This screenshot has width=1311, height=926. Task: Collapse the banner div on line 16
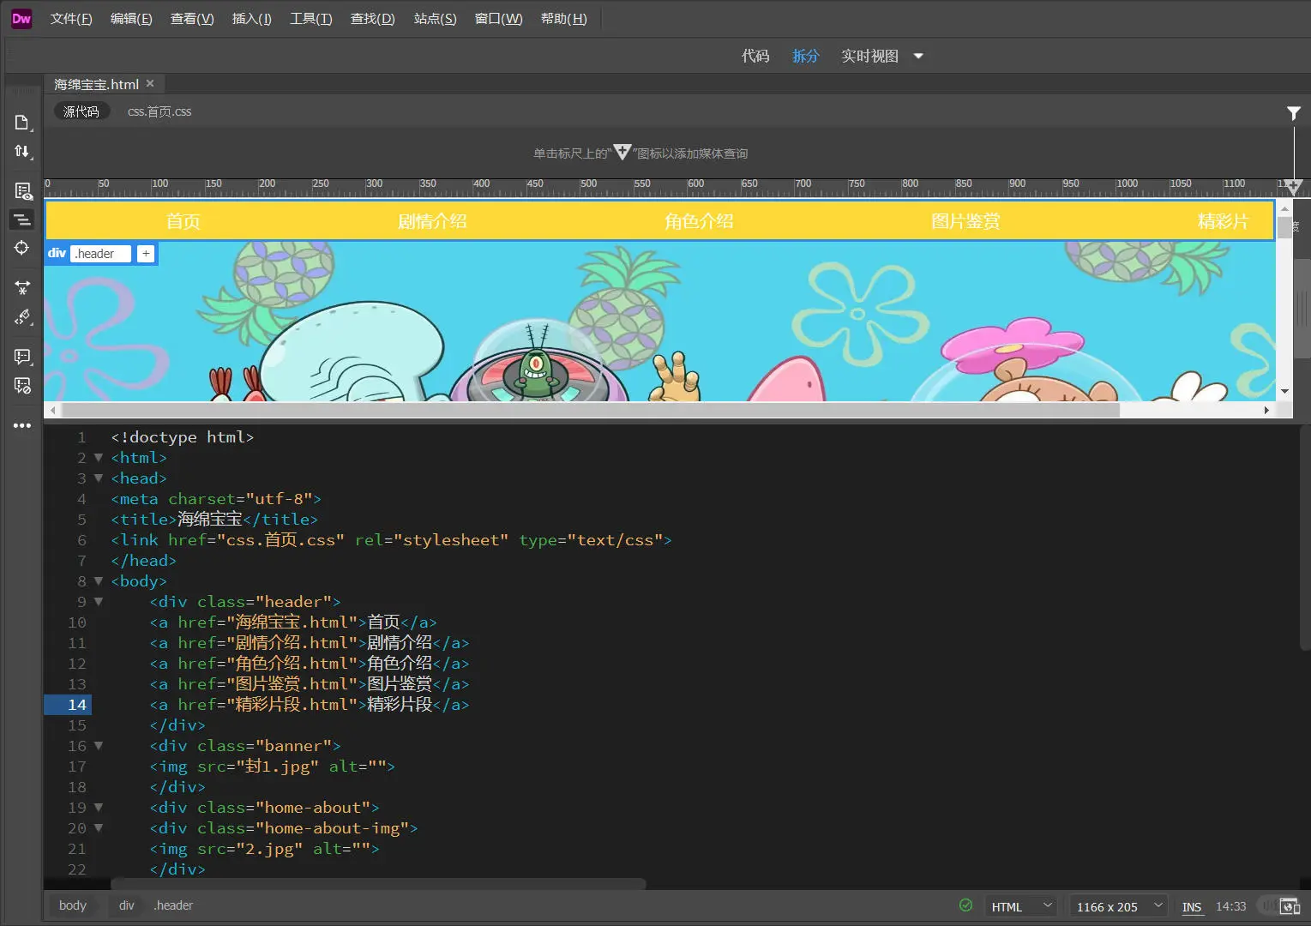(99, 746)
